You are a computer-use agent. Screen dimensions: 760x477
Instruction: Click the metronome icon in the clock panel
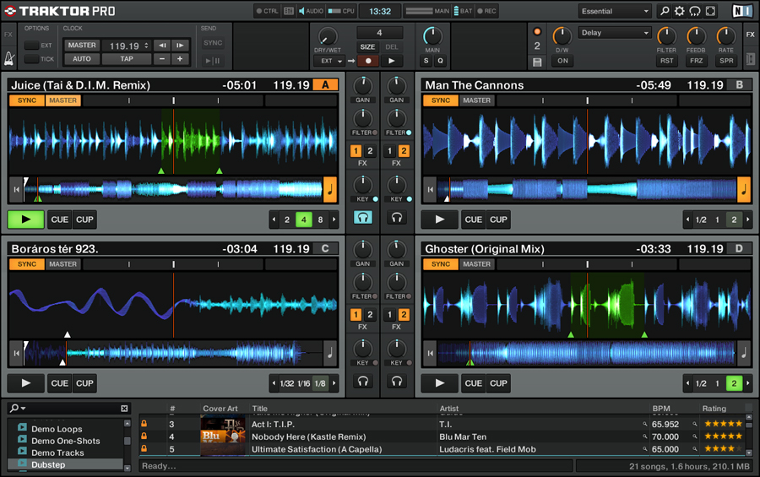[x=8, y=59]
